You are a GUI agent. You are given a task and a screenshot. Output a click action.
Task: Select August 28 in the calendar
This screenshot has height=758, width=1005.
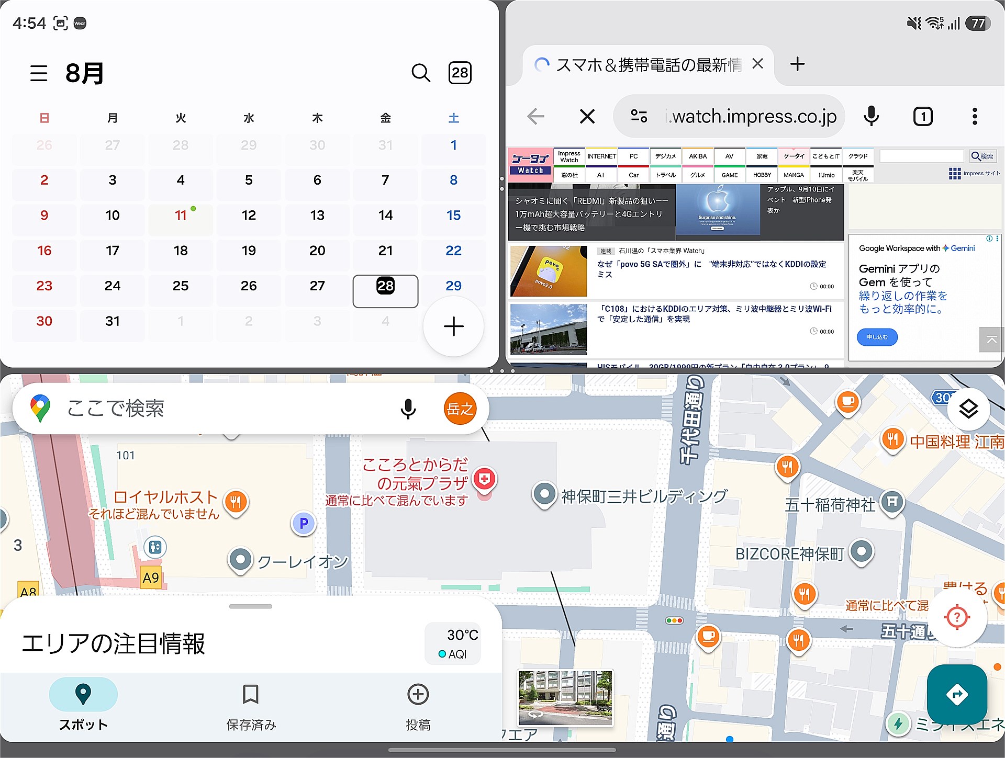click(386, 291)
